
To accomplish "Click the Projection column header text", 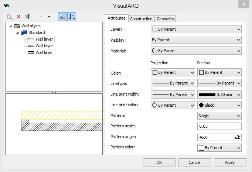I will 159,63.
